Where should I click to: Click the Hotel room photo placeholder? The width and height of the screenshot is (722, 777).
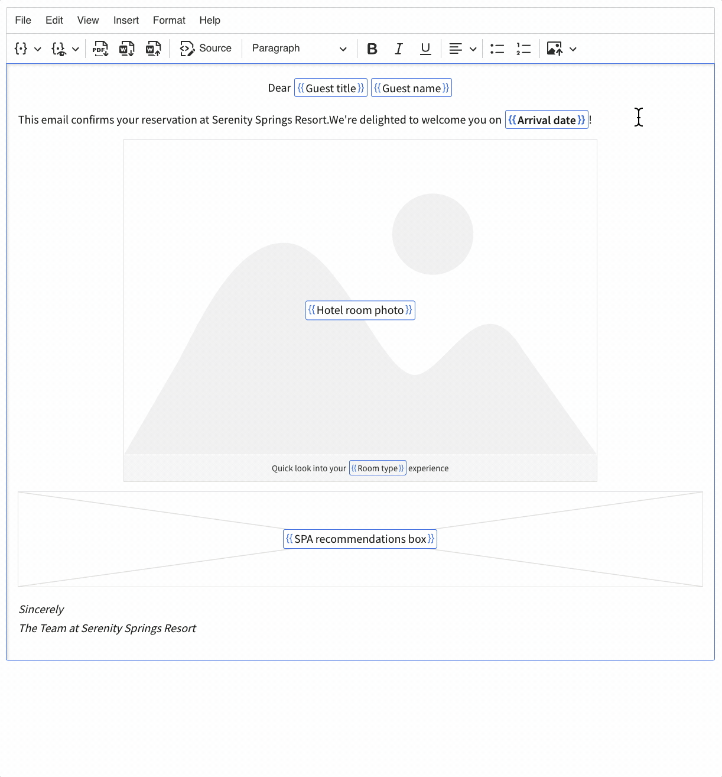click(360, 310)
